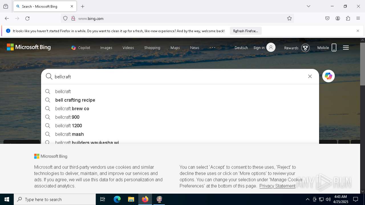Bookmark this page with the star
The height and width of the screenshot is (205, 365).
tap(289, 19)
